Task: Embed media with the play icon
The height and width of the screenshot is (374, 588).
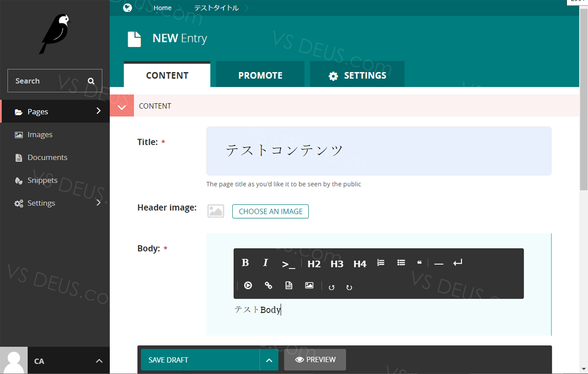Action: [x=248, y=285]
